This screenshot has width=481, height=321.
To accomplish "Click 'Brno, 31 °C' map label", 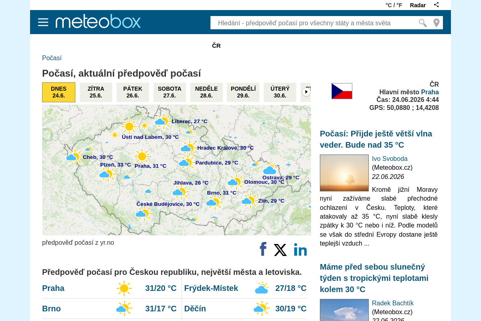I will pos(222,193).
